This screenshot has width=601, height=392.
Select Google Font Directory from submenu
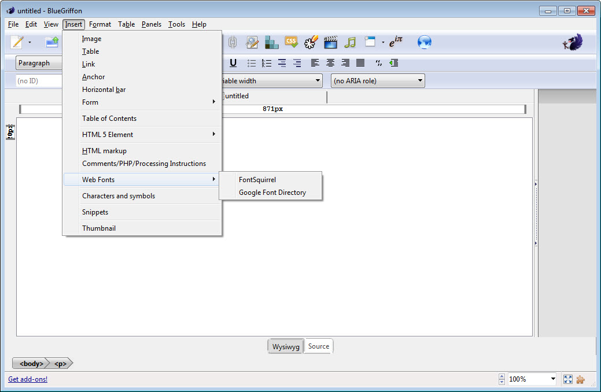click(272, 193)
